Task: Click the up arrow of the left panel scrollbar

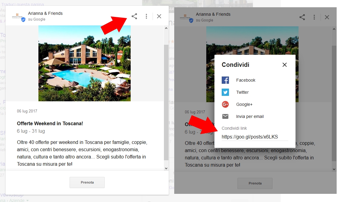Action: coord(166,28)
